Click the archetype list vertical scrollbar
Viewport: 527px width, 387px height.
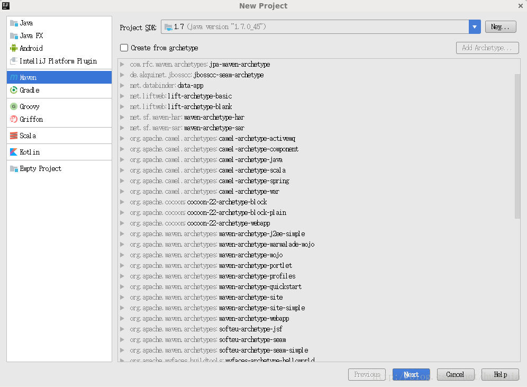tap(517, 146)
